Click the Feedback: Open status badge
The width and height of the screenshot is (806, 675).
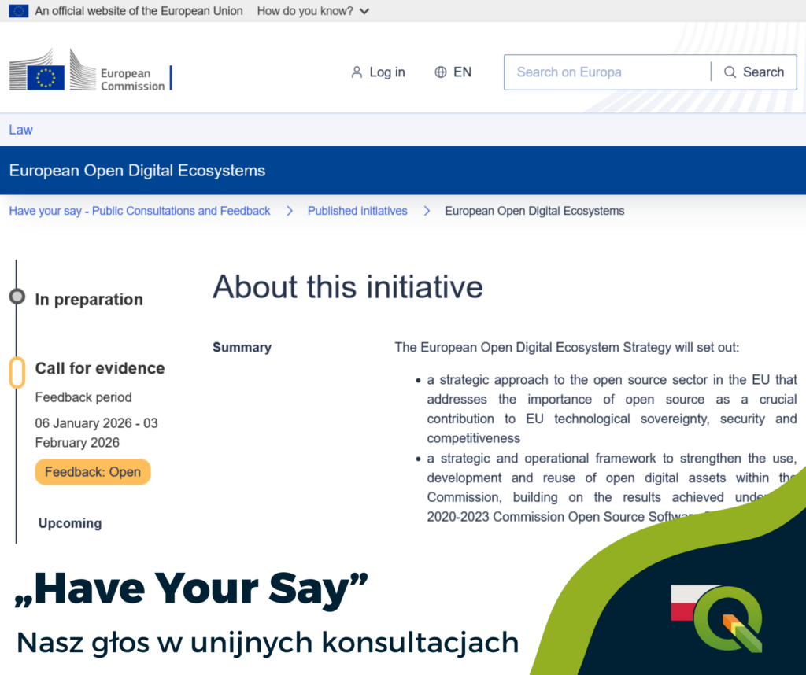pos(93,472)
